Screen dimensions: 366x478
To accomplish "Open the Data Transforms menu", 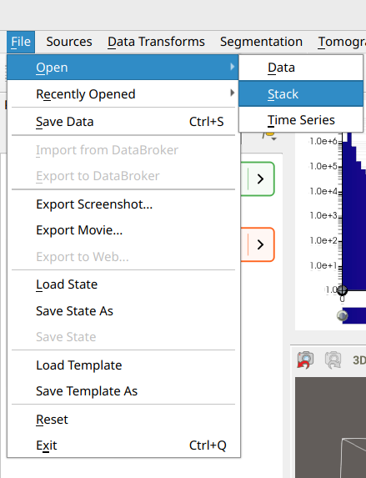I will click(156, 42).
